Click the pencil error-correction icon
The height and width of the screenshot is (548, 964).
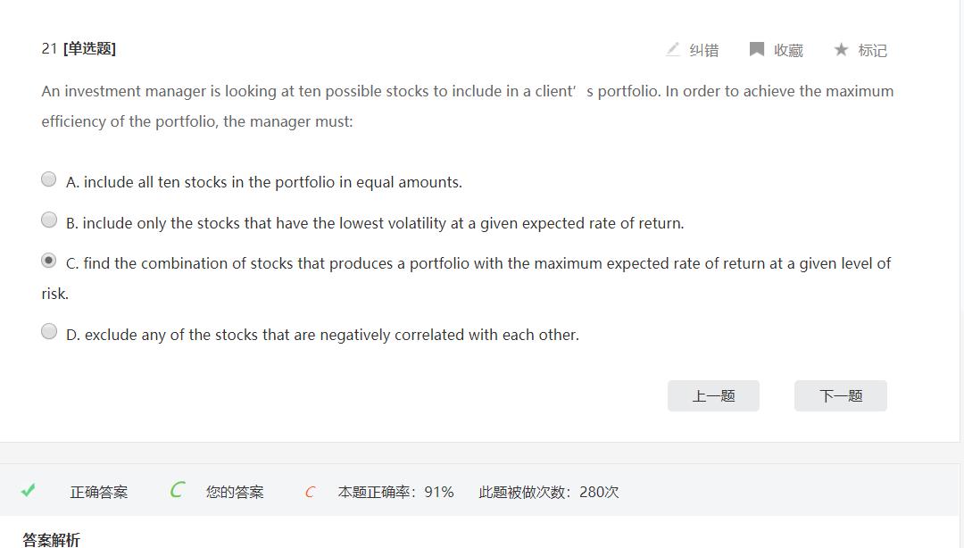[x=673, y=49]
